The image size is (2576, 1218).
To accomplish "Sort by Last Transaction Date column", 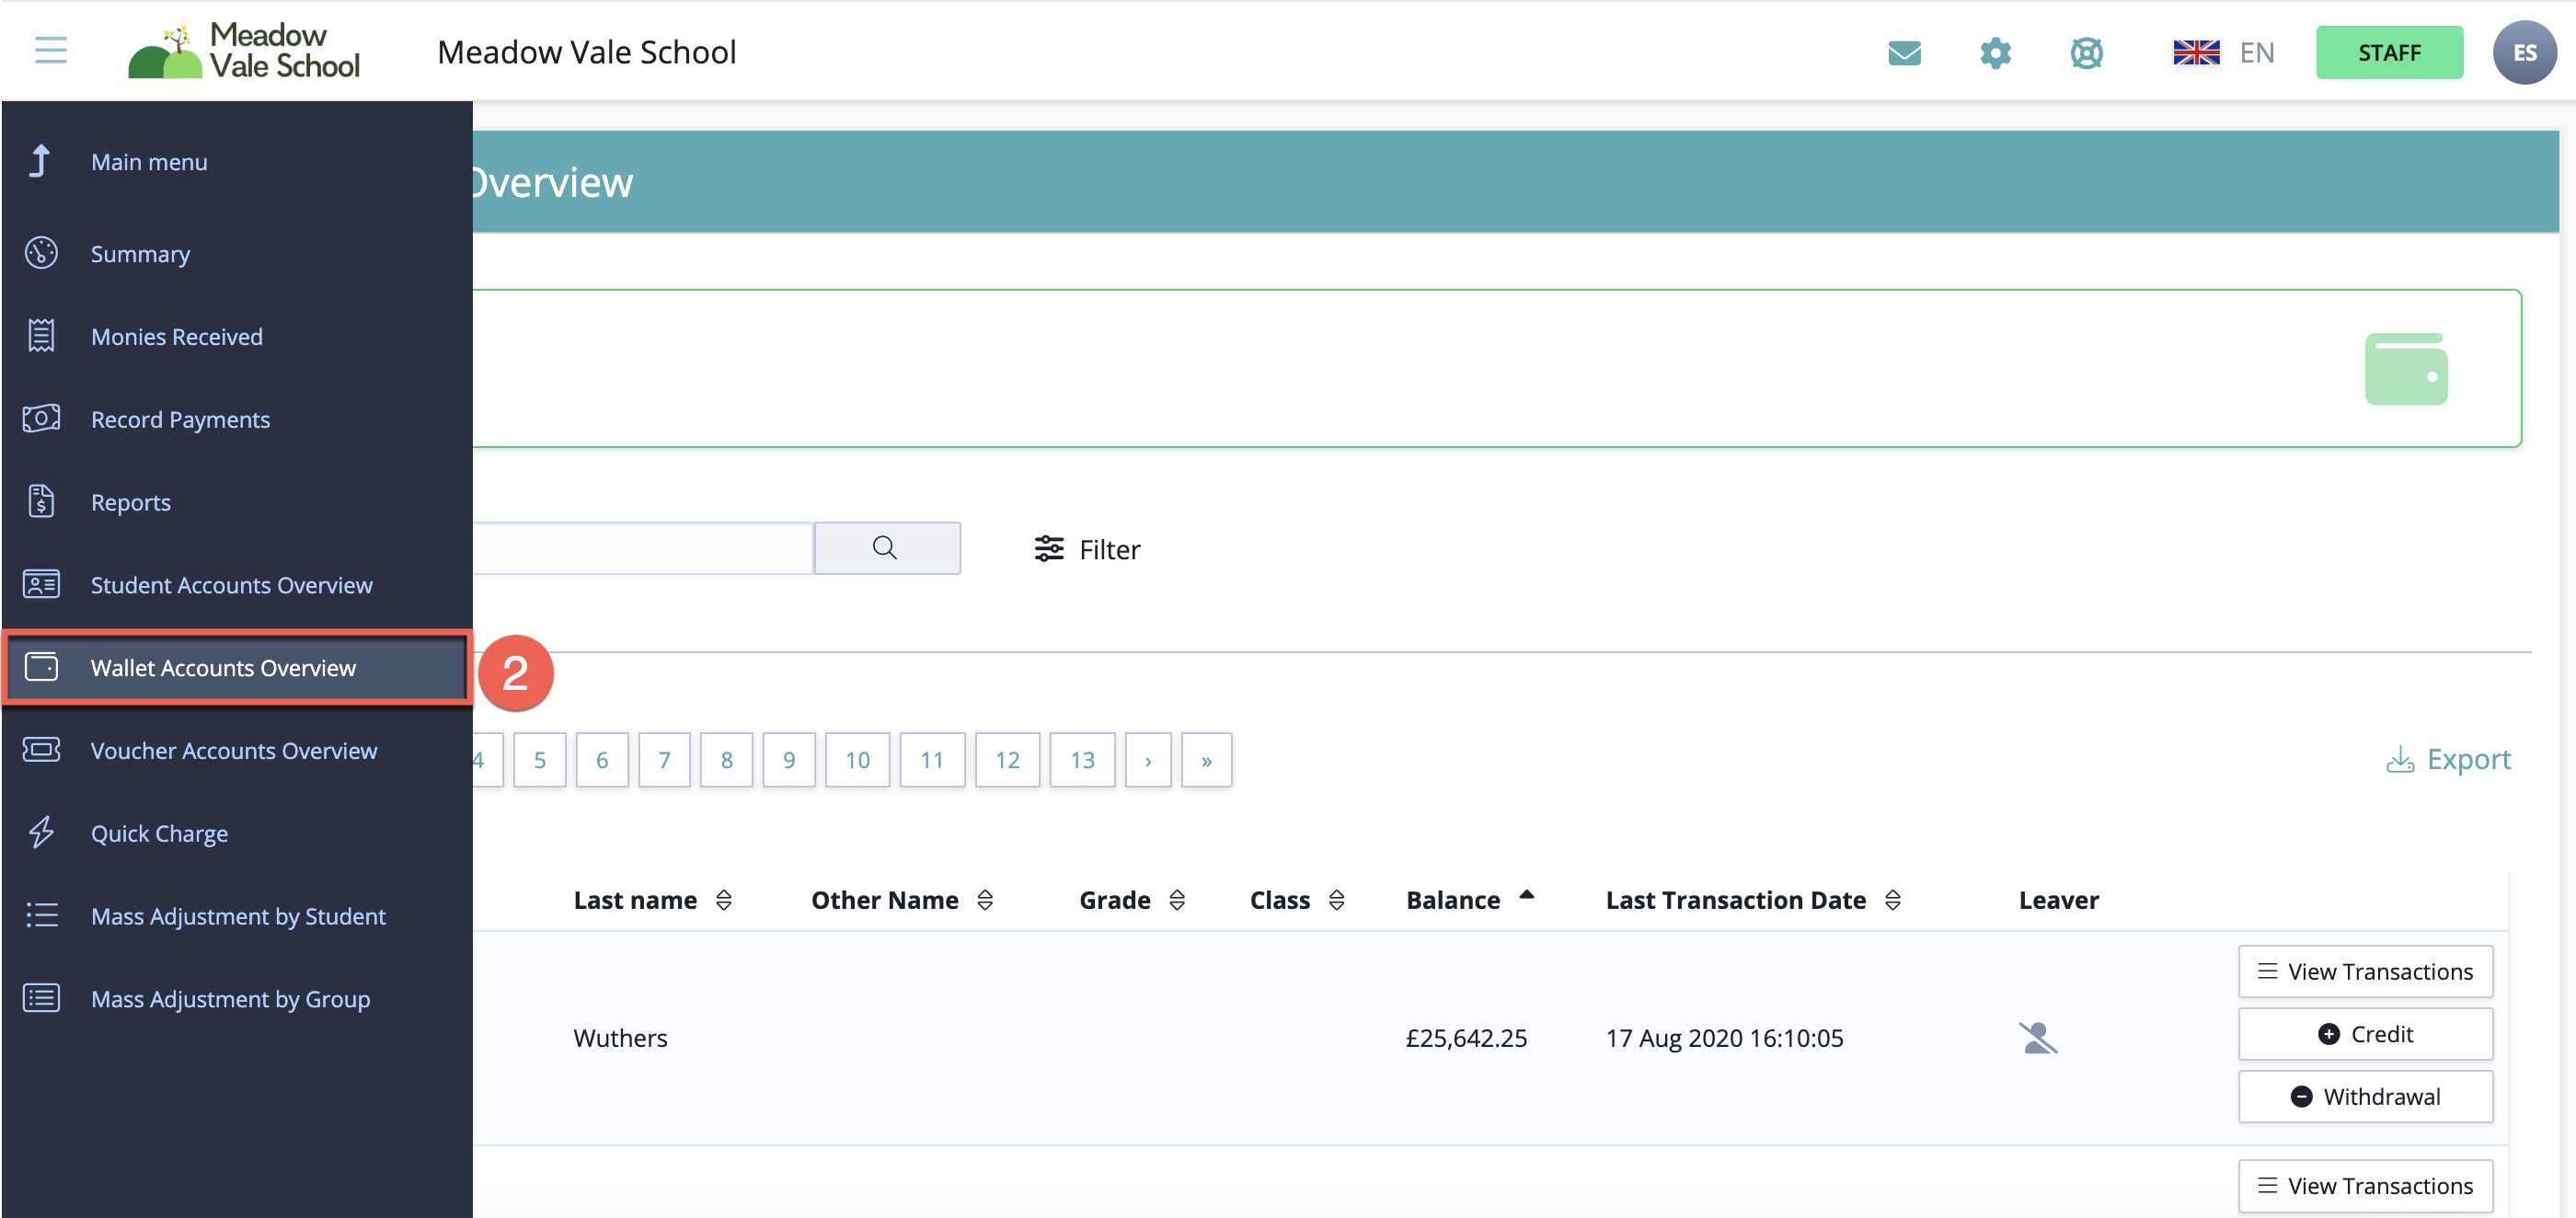I will click(x=1892, y=900).
